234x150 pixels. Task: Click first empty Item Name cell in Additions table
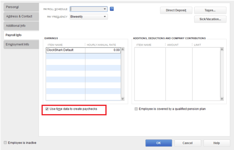point(150,50)
